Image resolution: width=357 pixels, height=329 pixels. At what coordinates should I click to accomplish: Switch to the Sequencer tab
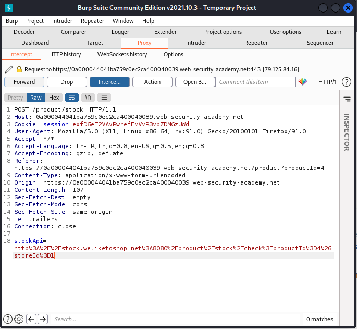320,43
